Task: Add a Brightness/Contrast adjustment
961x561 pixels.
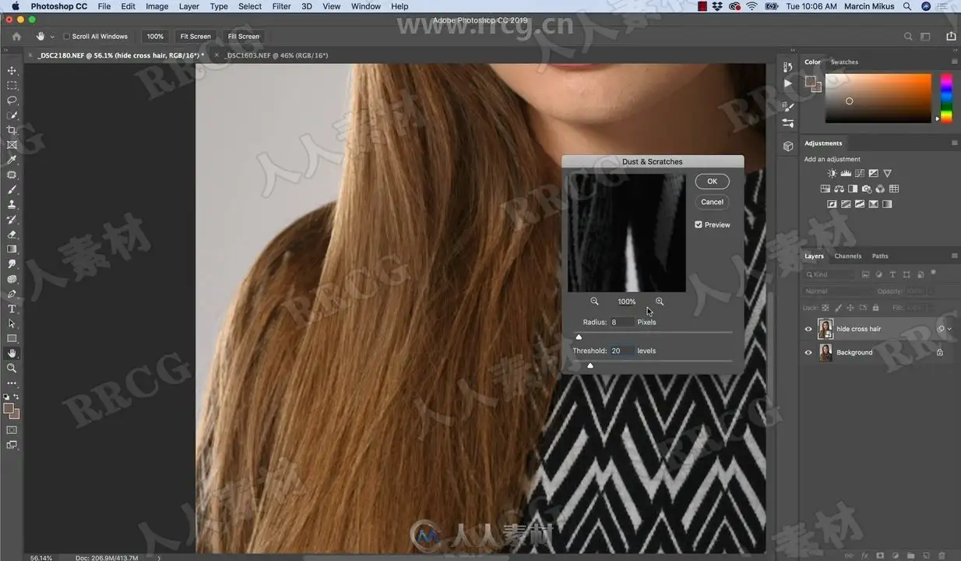Action: [833, 174]
